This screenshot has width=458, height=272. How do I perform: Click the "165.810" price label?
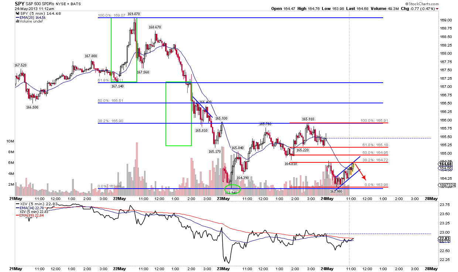point(201,130)
